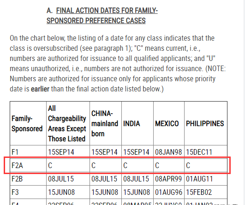The image size is (245, 205).
Task: Select the F2A row label
Action: pos(17,165)
